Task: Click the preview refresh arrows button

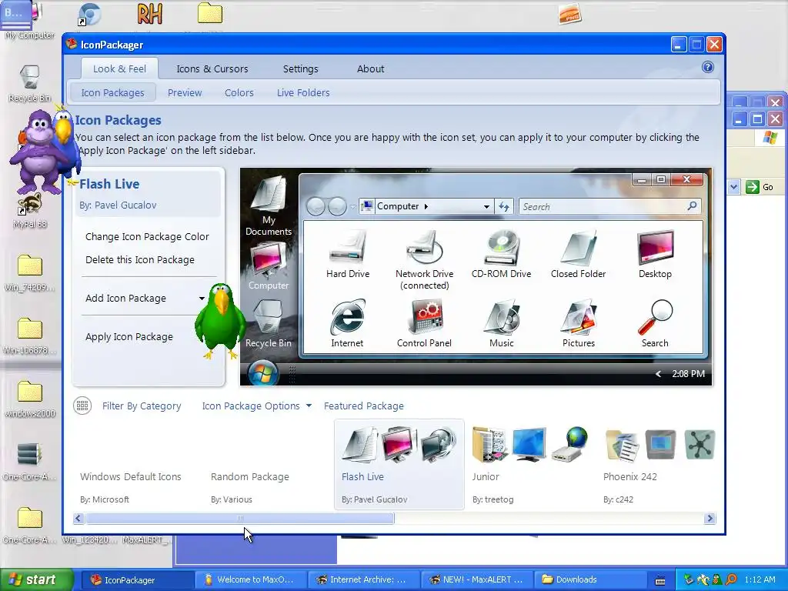Action: pyautogui.click(x=504, y=206)
